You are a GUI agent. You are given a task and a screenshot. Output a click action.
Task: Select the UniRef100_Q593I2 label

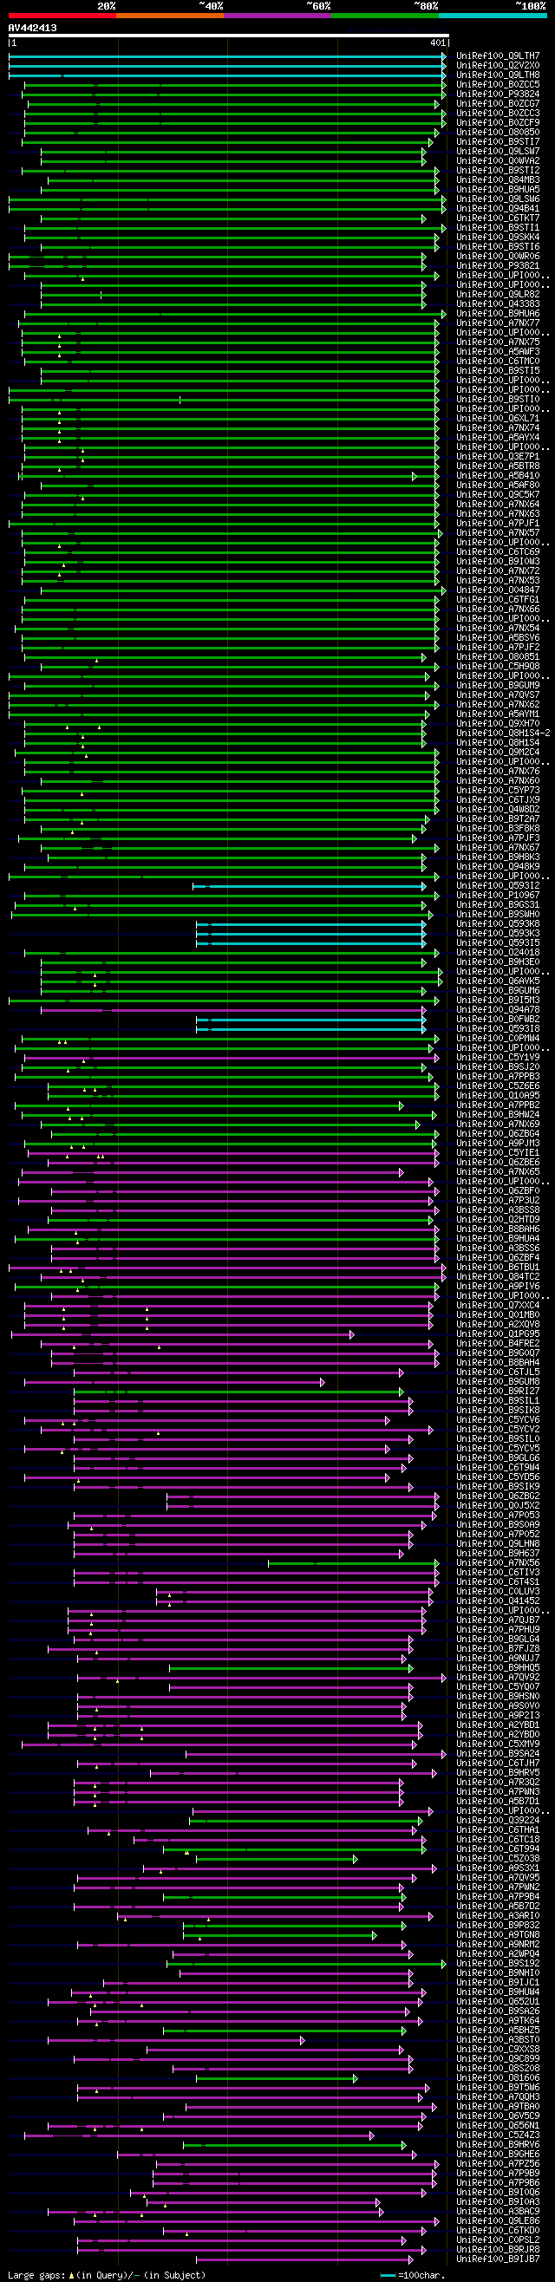click(x=498, y=886)
